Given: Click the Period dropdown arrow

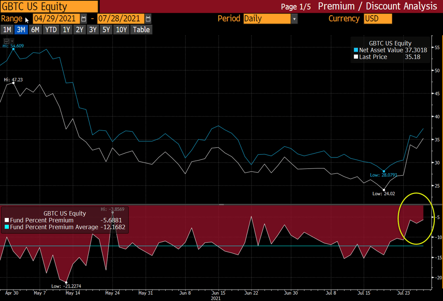Looking at the screenshot, I should (x=294, y=19).
